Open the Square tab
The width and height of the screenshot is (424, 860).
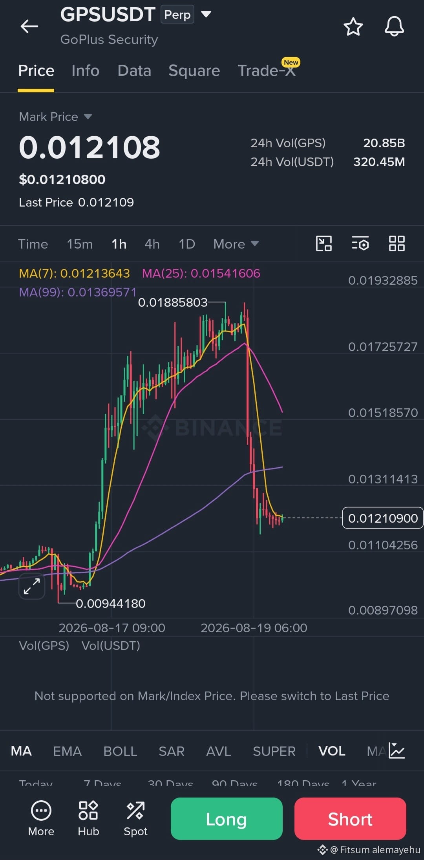[x=194, y=71]
